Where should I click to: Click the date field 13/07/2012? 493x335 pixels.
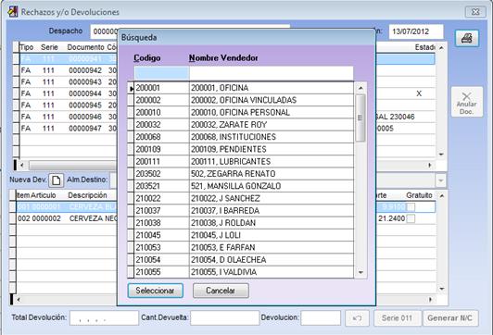(x=416, y=31)
